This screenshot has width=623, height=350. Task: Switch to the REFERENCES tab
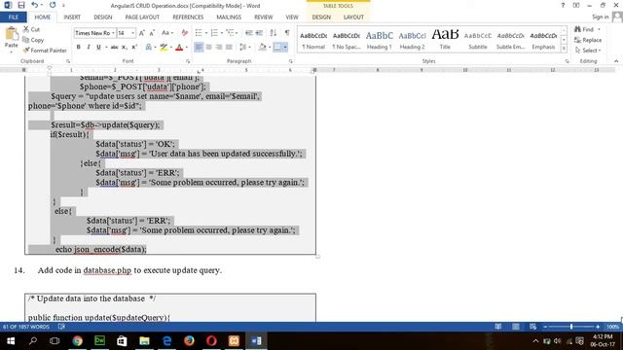coord(188,17)
